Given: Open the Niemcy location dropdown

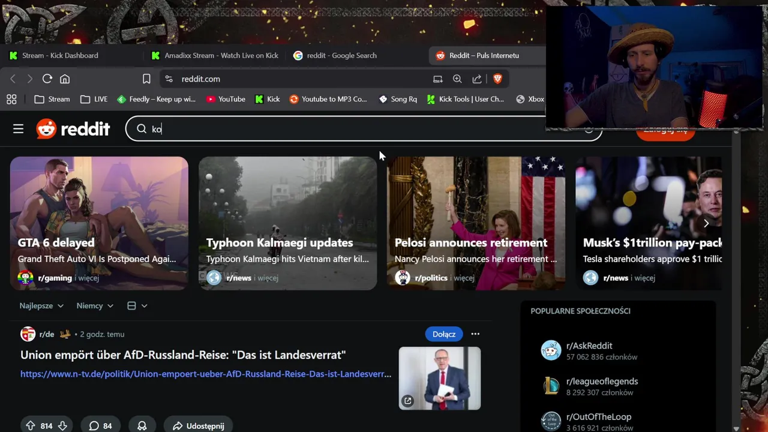Looking at the screenshot, I should coord(95,305).
